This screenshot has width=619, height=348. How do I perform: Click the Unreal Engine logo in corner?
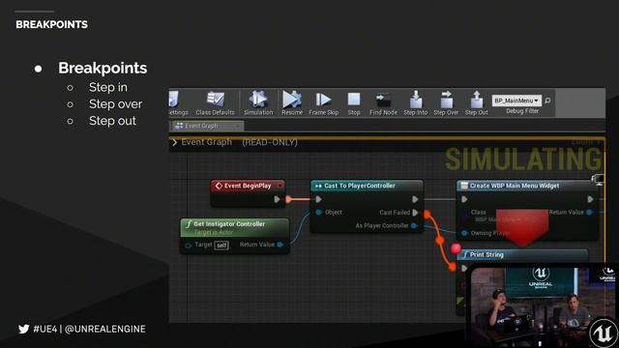point(603,333)
